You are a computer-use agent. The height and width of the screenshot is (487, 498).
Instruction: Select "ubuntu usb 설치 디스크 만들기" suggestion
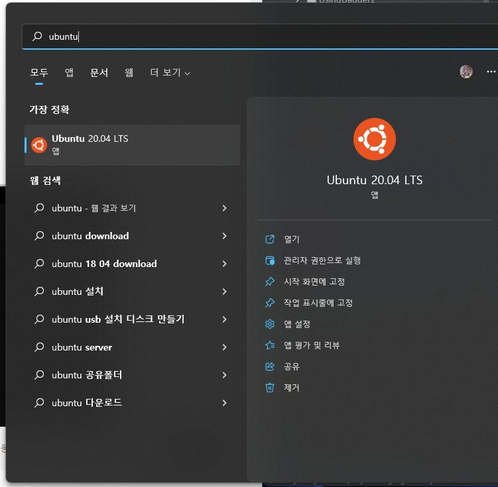point(132,319)
